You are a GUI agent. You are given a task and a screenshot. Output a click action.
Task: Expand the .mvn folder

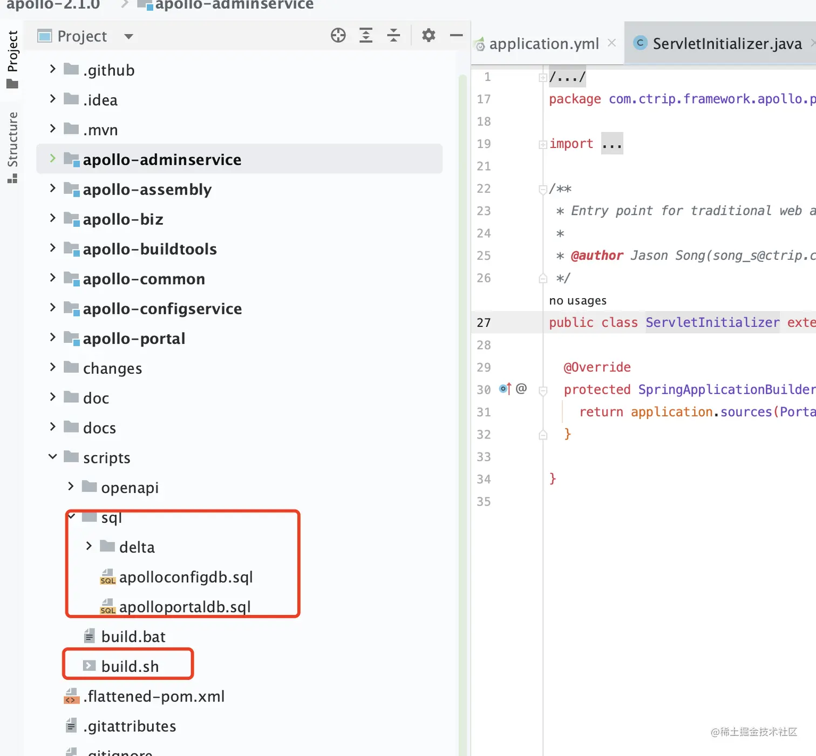point(52,128)
